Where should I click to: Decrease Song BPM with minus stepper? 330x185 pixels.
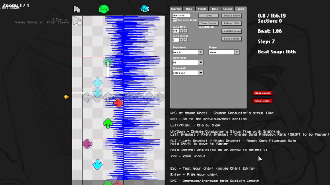pyautogui.click(x=185, y=31)
